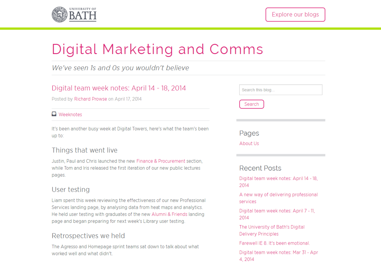Open the About Us page link

click(249, 143)
